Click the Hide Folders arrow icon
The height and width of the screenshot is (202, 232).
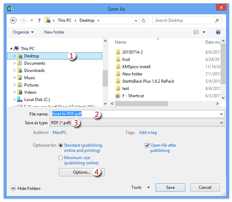click(x=13, y=189)
